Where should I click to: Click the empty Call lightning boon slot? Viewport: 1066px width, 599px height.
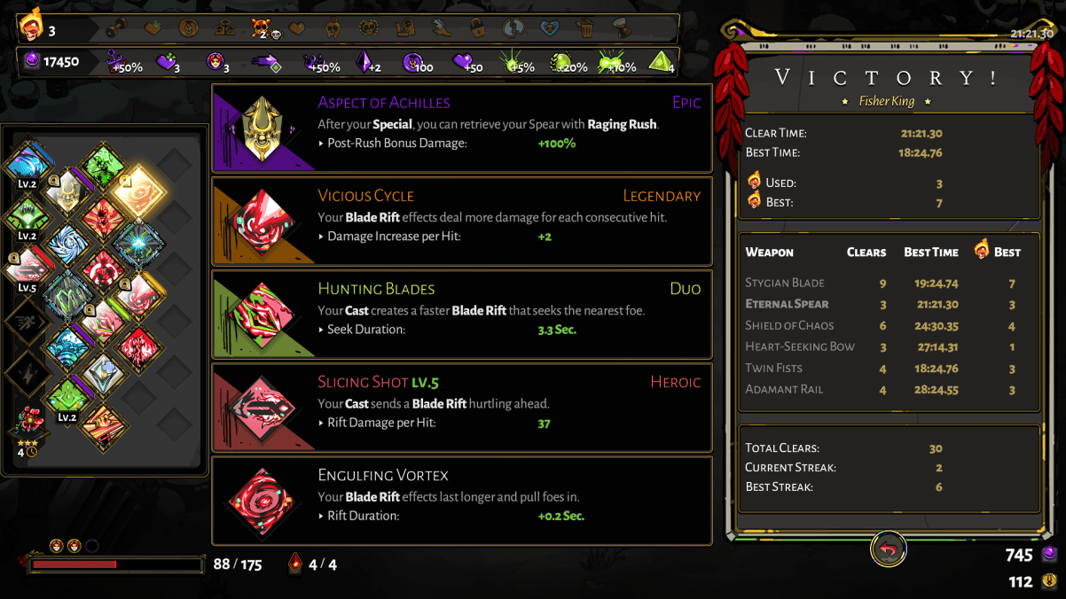[27, 374]
